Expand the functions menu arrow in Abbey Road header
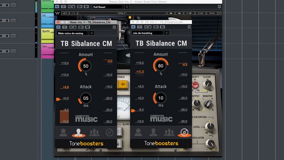Screen dimensions: 284x160 pyautogui.click(x=219, y=7)
